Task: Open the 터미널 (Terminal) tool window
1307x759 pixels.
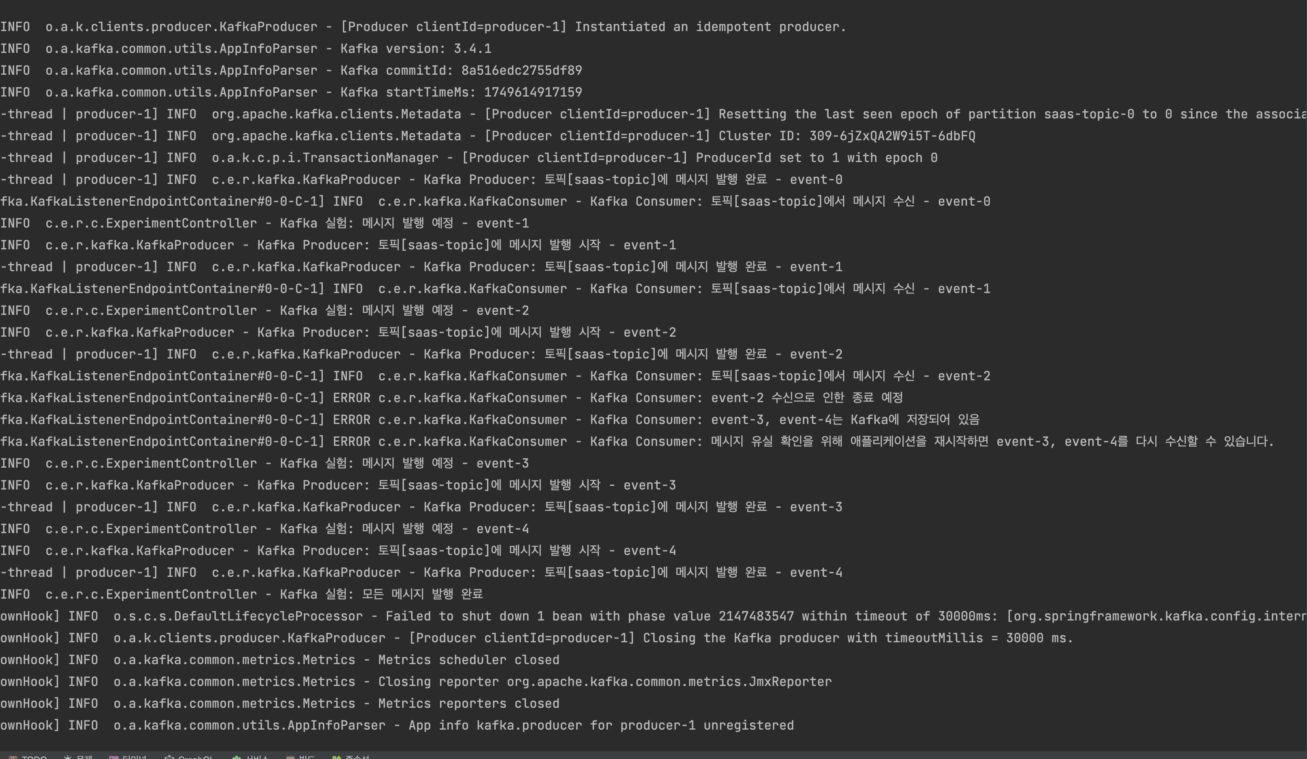Action: pyautogui.click(x=128, y=757)
